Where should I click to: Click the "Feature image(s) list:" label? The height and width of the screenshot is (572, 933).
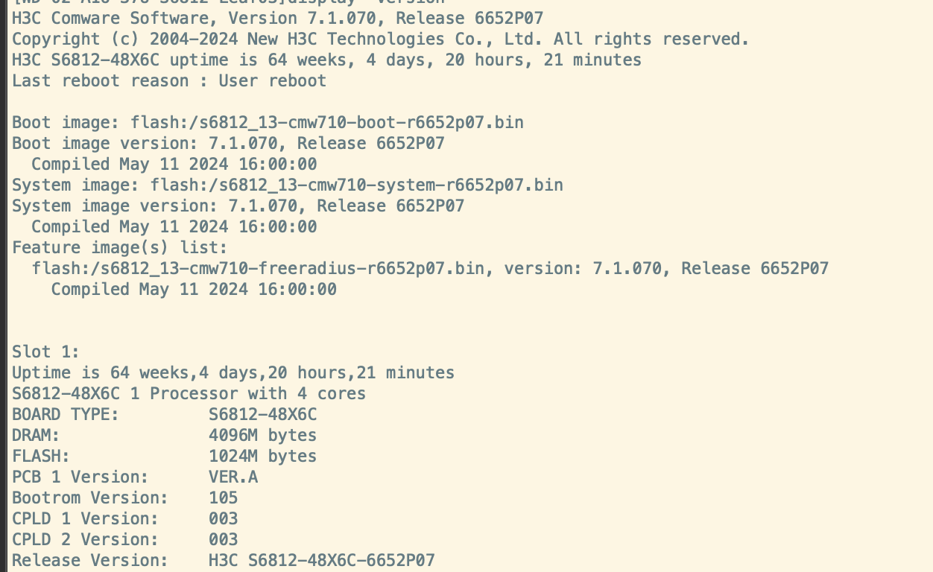click(x=120, y=247)
